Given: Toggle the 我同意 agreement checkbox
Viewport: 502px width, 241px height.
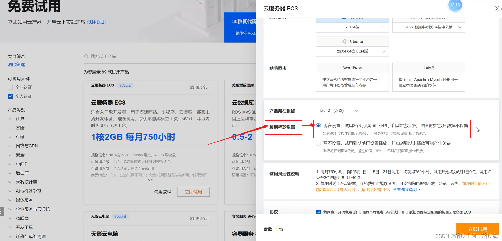Looking at the screenshot, I should [x=318, y=212].
